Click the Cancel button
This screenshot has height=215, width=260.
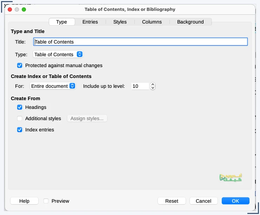(204, 201)
